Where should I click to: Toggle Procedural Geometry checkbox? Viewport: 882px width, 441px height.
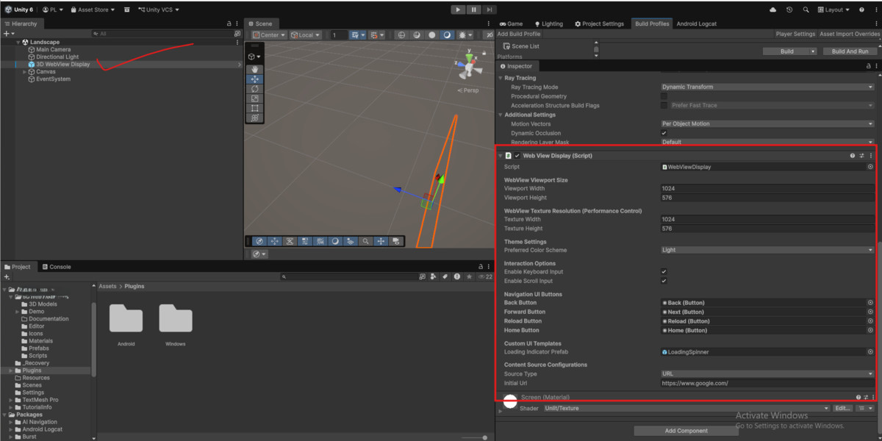point(664,96)
